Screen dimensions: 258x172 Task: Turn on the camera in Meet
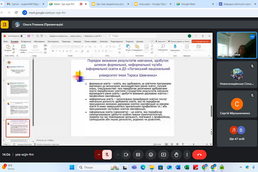[126, 155]
